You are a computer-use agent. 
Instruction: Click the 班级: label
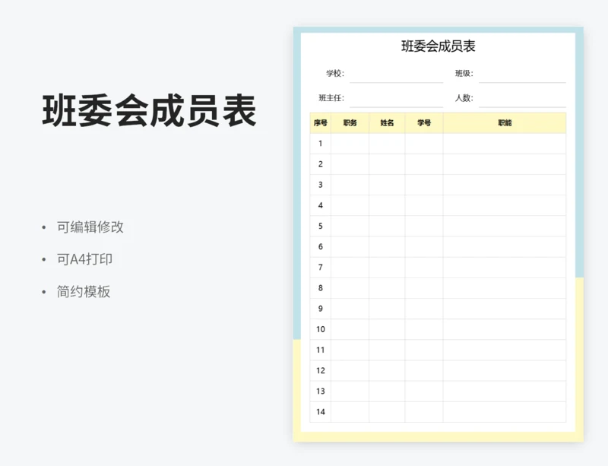(x=464, y=73)
